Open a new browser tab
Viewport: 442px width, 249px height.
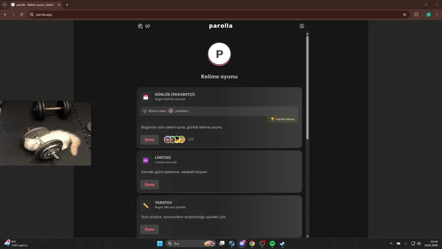pos(67,5)
